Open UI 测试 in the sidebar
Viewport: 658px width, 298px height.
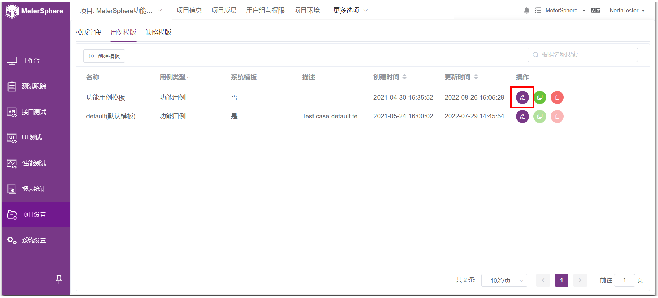pos(36,137)
